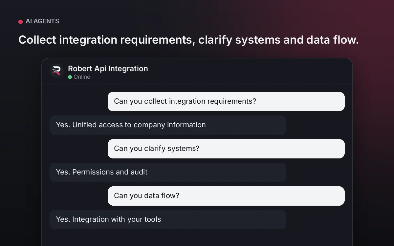Click the Robert Api Integration chat title
The height and width of the screenshot is (246, 394).
coord(108,69)
